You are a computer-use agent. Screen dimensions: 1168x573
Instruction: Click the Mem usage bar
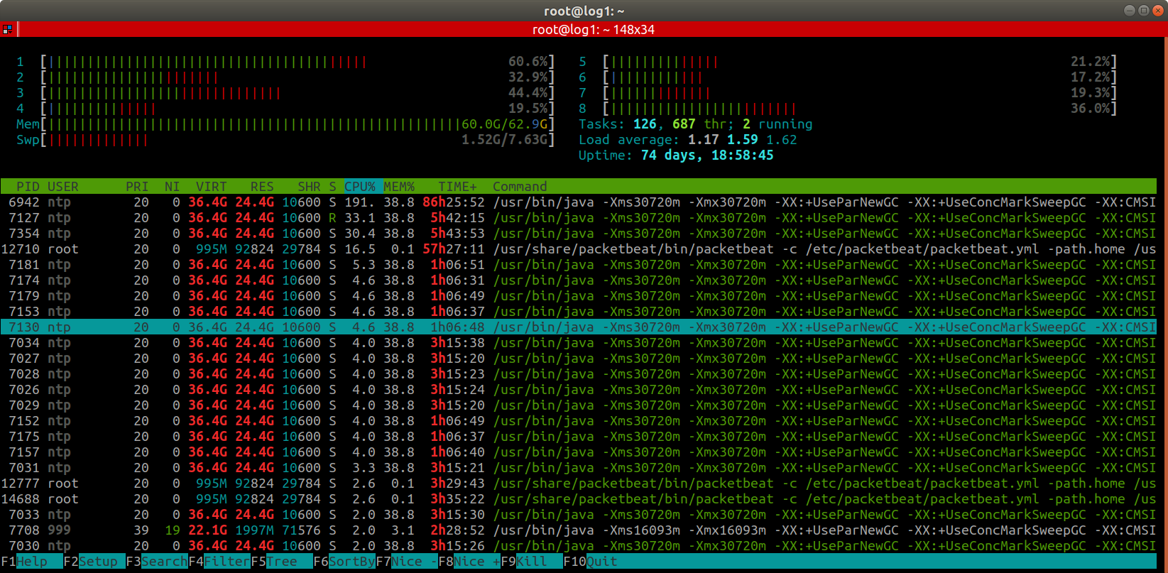pos(298,124)
